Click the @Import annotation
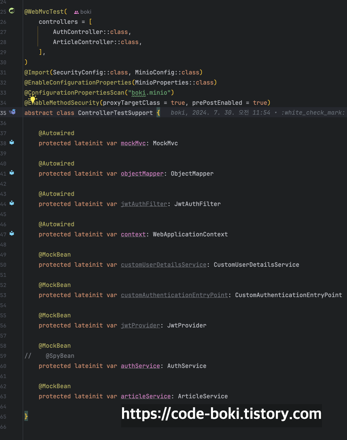Screen dimensions: 347x440 tap(37, 72)
